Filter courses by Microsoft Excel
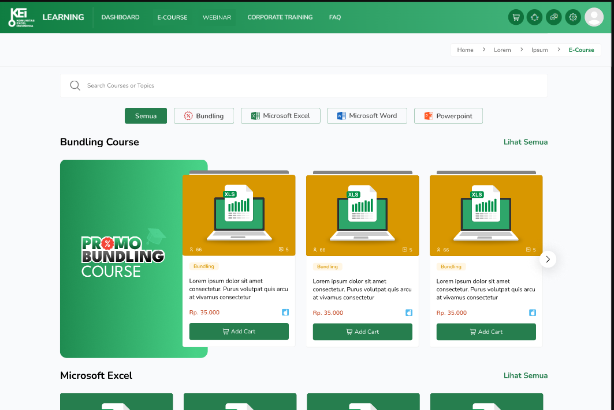 (x=280, y=116)
